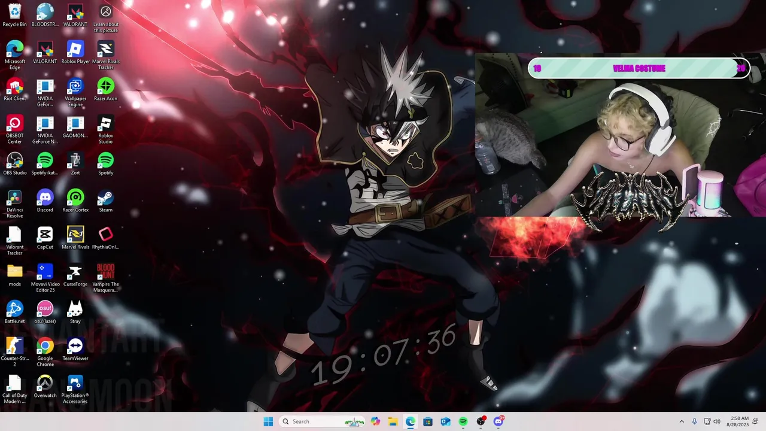The height and width of the screenshot is (431, 766).
Task: Open File Explorer from the taskbar
Action: pos(393,421)
